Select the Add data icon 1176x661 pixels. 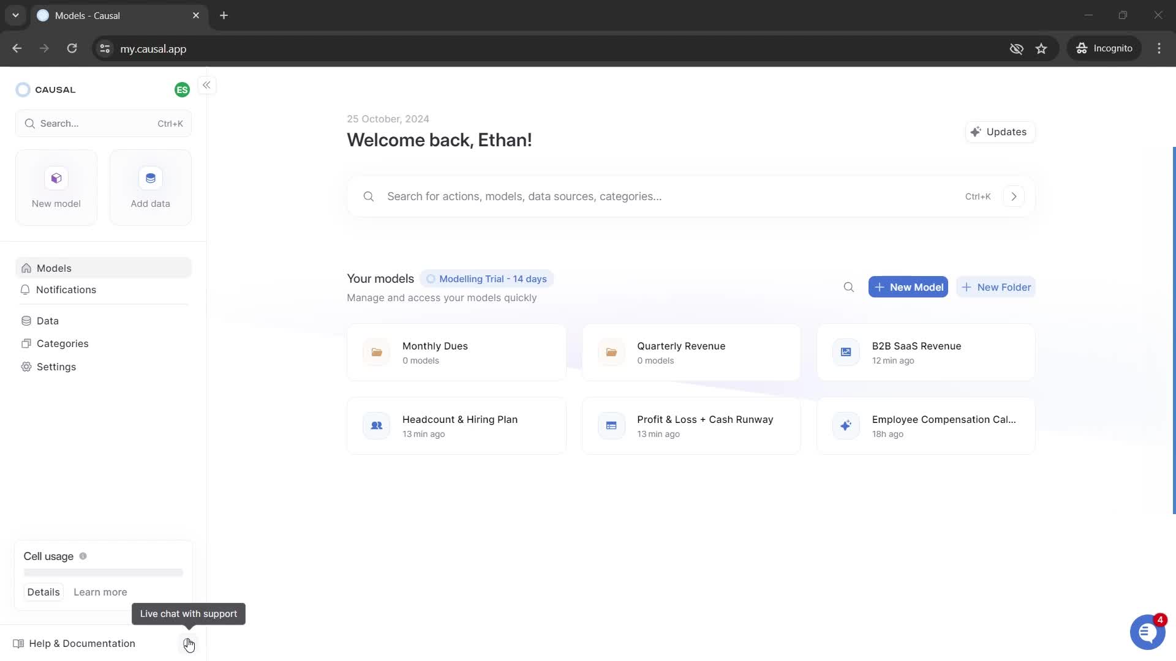click(150, 178)
